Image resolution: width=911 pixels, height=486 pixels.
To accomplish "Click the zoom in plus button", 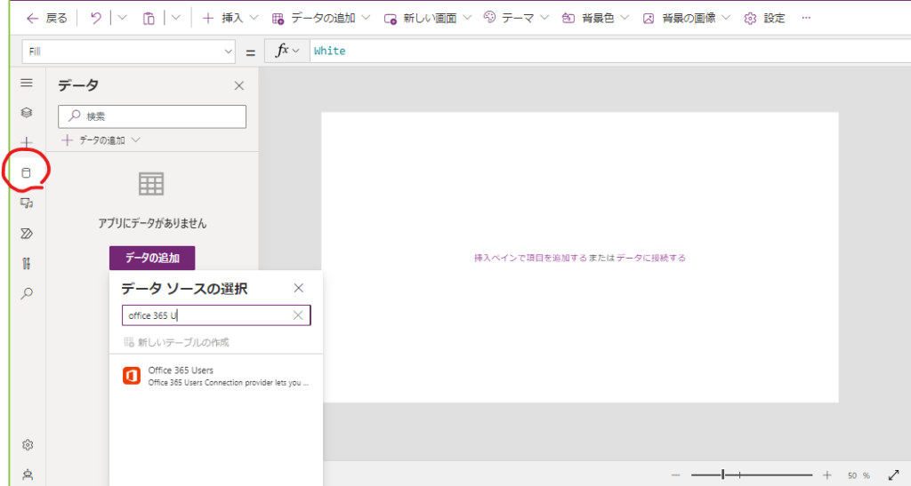I will coord(827,475).
